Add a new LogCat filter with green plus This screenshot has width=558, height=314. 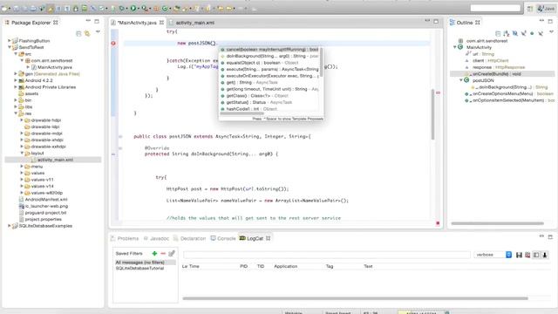coord(154,254)
